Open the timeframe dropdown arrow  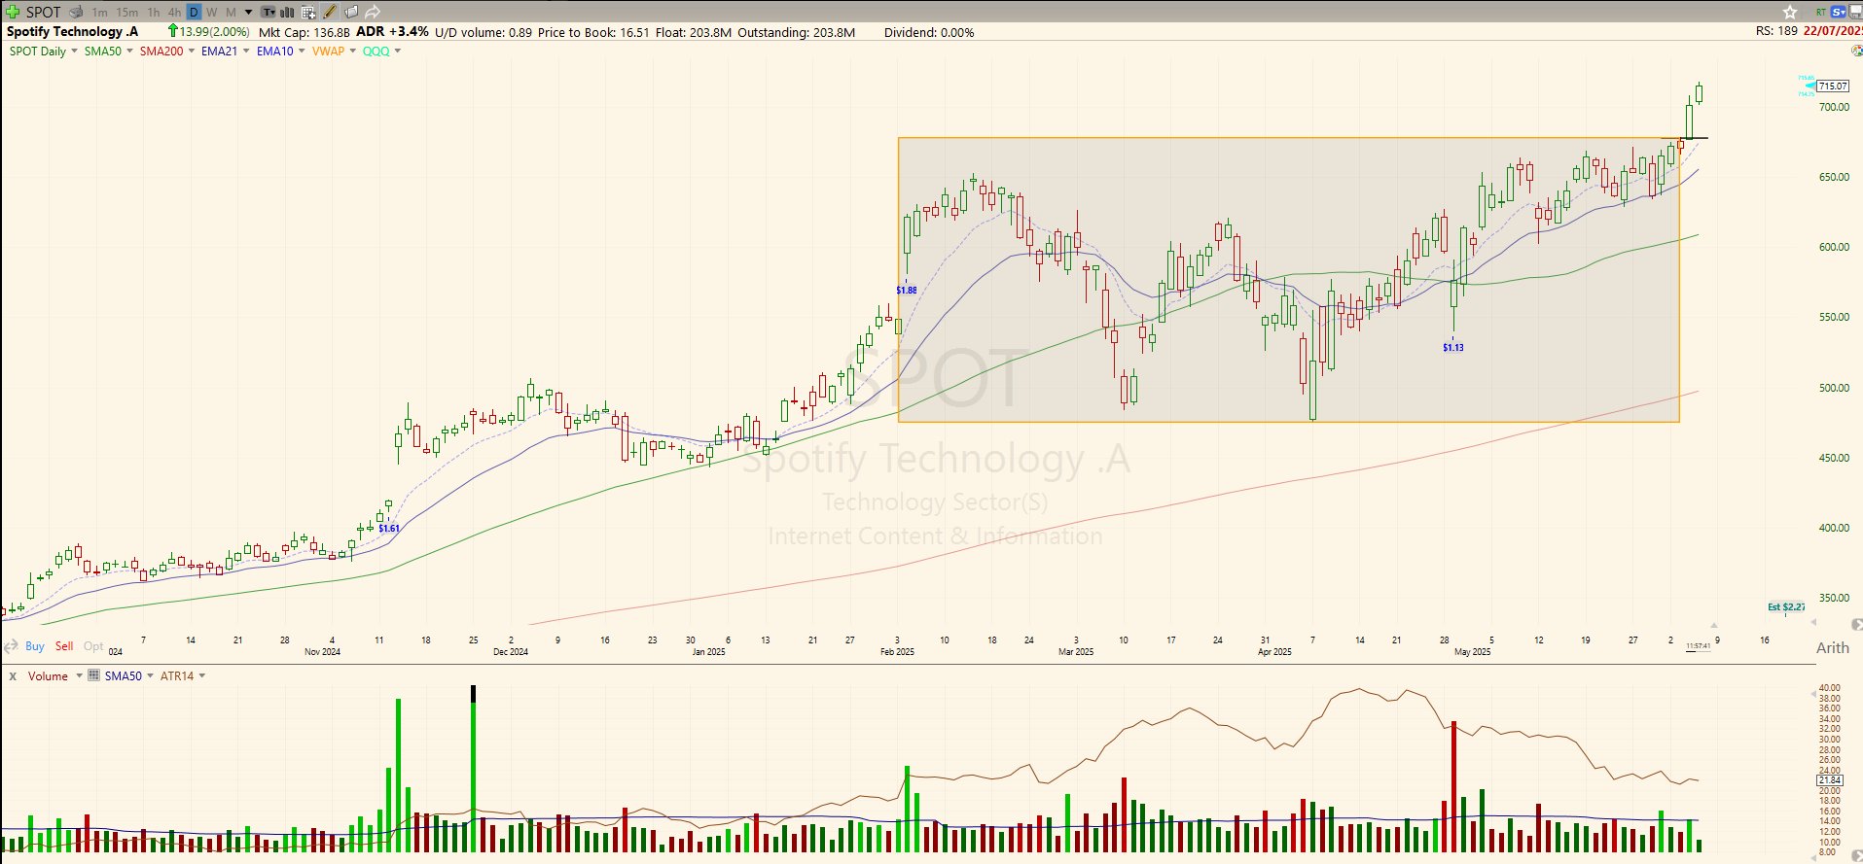coord(249,13)
